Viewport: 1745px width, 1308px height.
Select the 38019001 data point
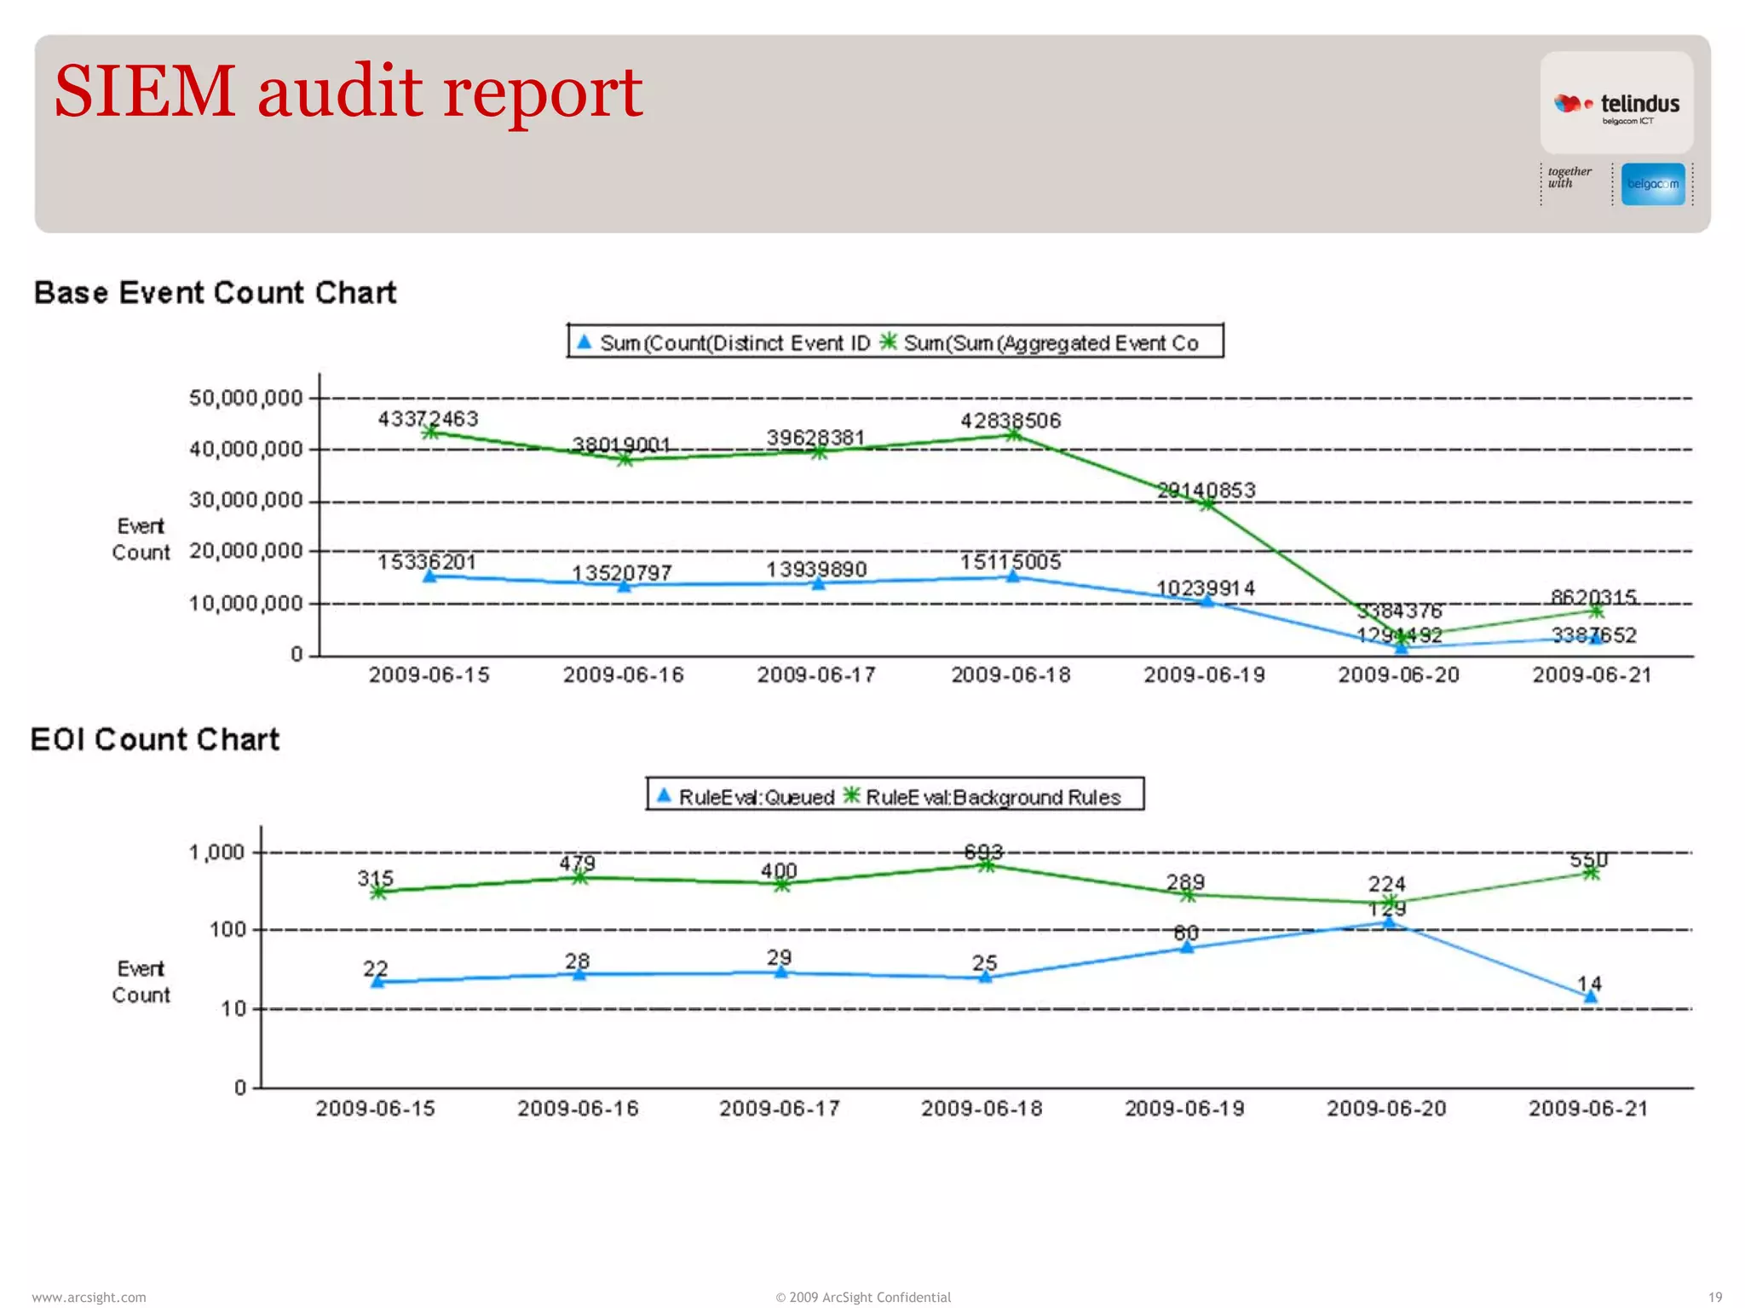(625, 459)
